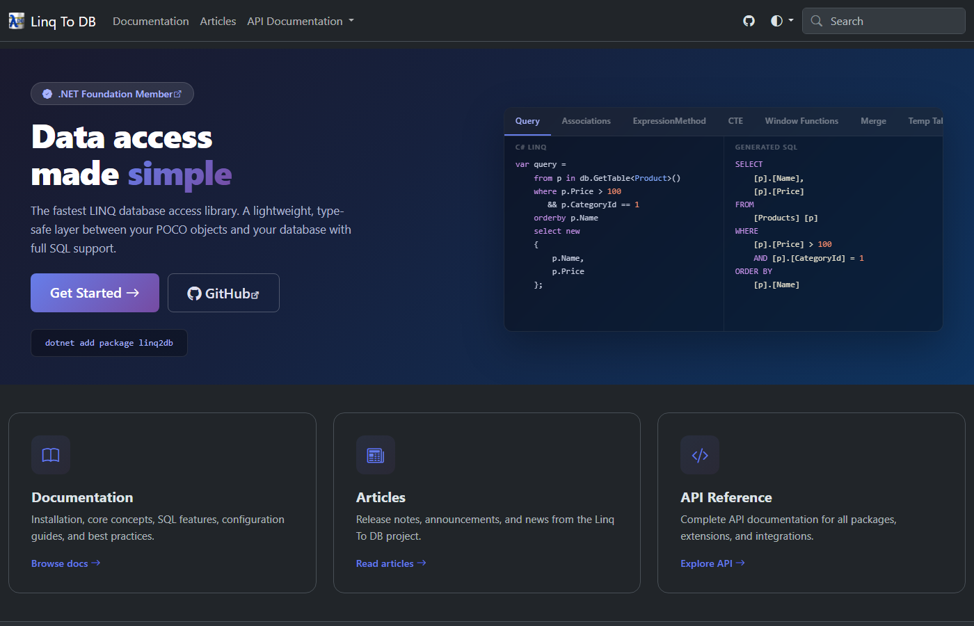
Task: Click the 'GENERATED SQL' panel label
Action: click(x=766, y=147)
